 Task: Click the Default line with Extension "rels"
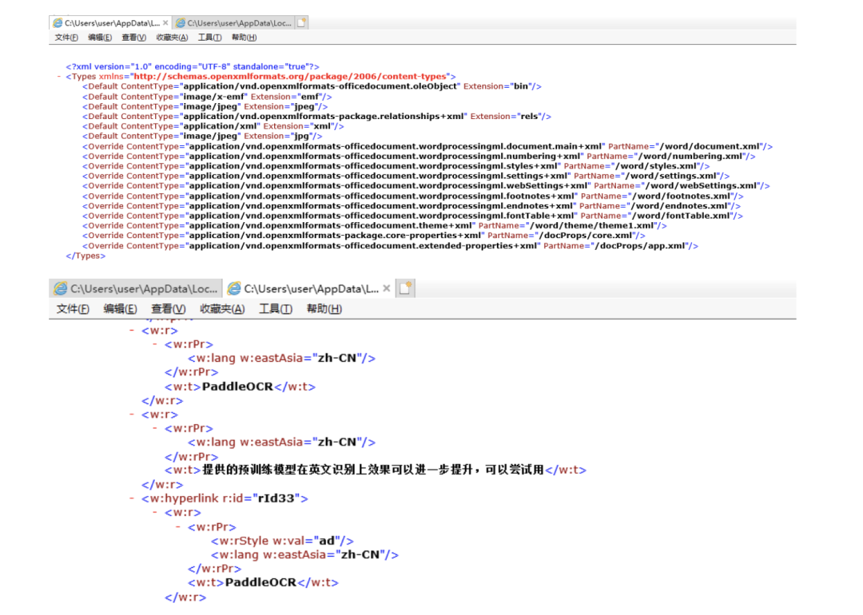pyautogui.click(x=317, y=117)
